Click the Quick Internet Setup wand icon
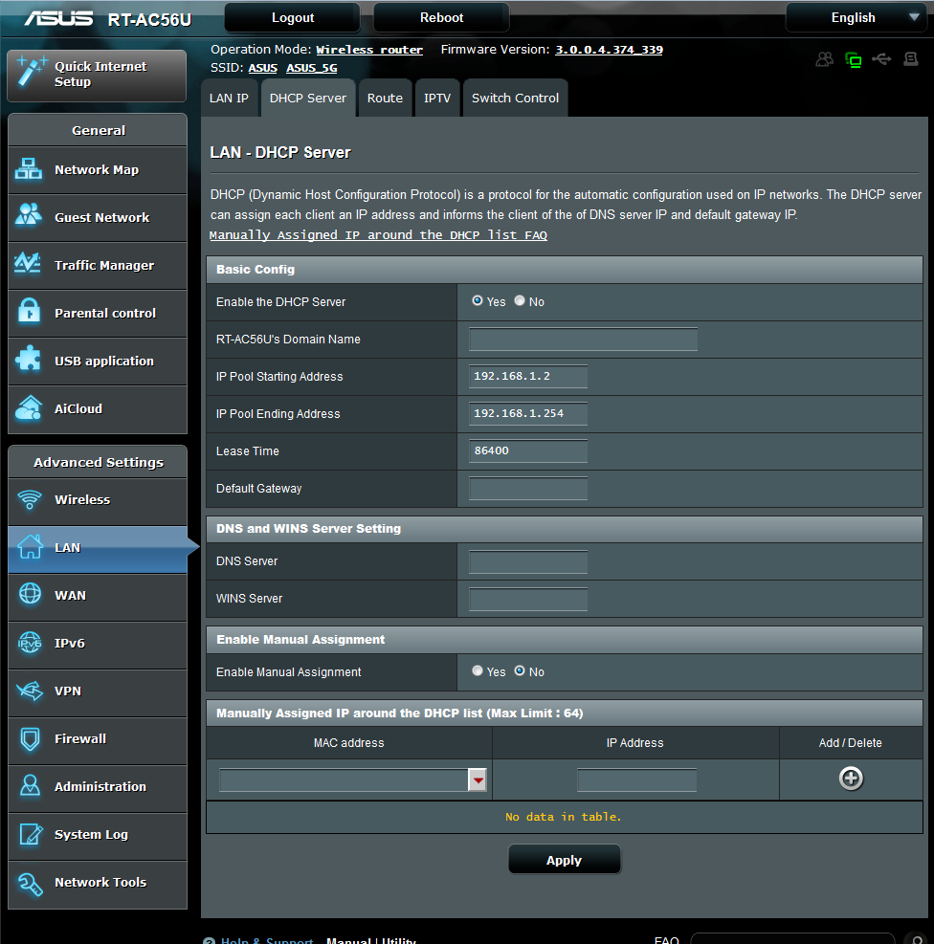Viewport: 934px width, 944px height. point(31,71)
